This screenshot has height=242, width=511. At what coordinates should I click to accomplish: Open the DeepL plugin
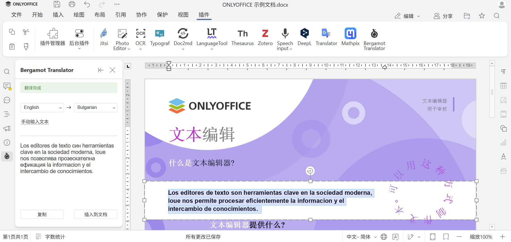pyautogui.click(x=304, y=38)
